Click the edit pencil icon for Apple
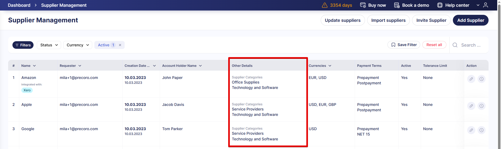The width and height of the screenshot is (501, 149). (x=471, y=106)
